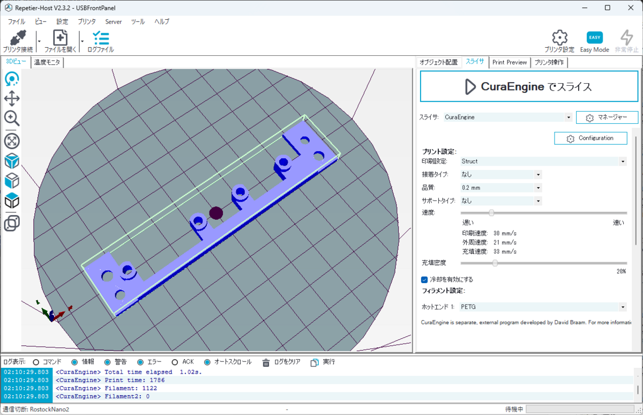Open the 設定 menu
The image size is (643, 415).
pyautogui.click(x=63, y=22)
